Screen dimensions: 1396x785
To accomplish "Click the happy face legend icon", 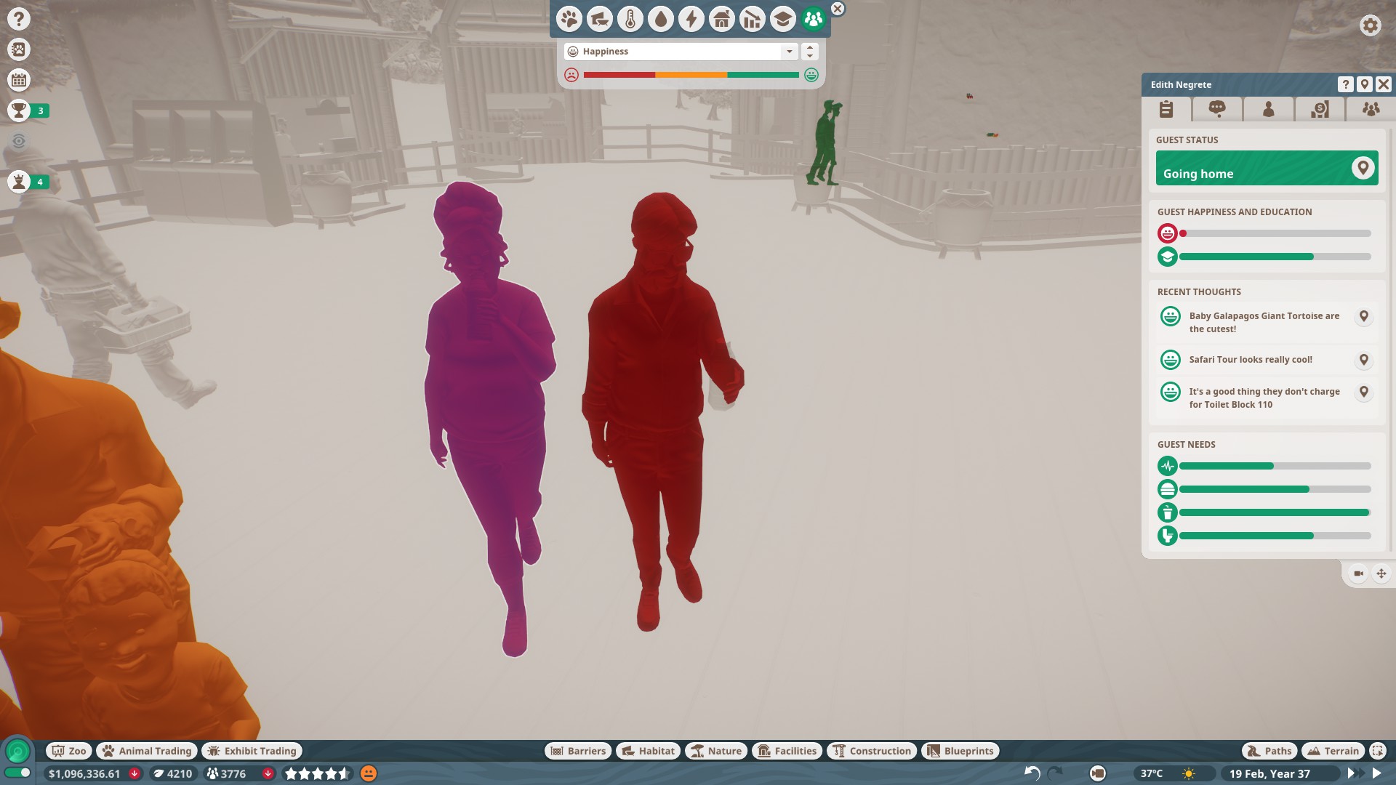I will pyautogui.click(x=811, y=75).
